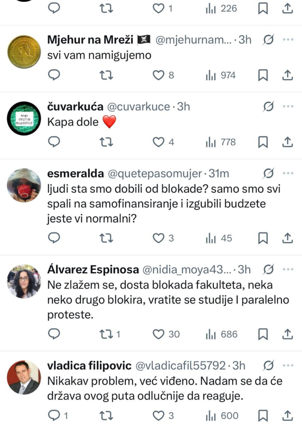Like Álvarez Espinosa's tweet with 30 likes

coord(158,334)
